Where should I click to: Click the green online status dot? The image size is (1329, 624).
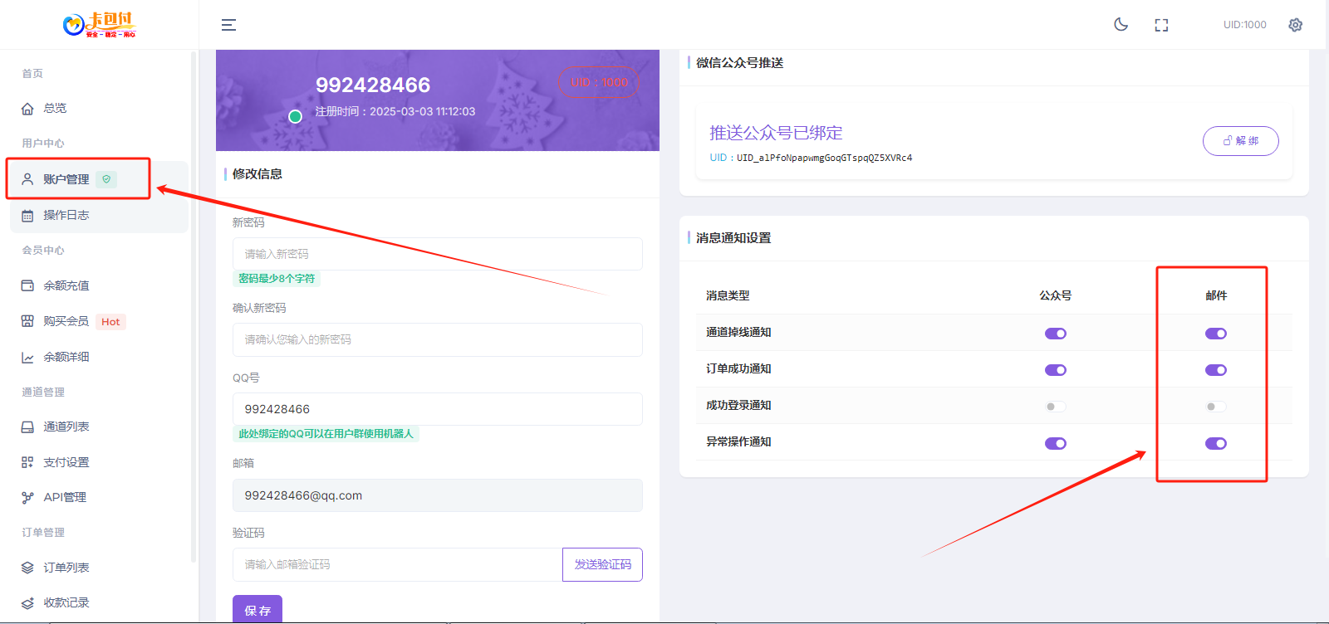[x=295, y=116]
